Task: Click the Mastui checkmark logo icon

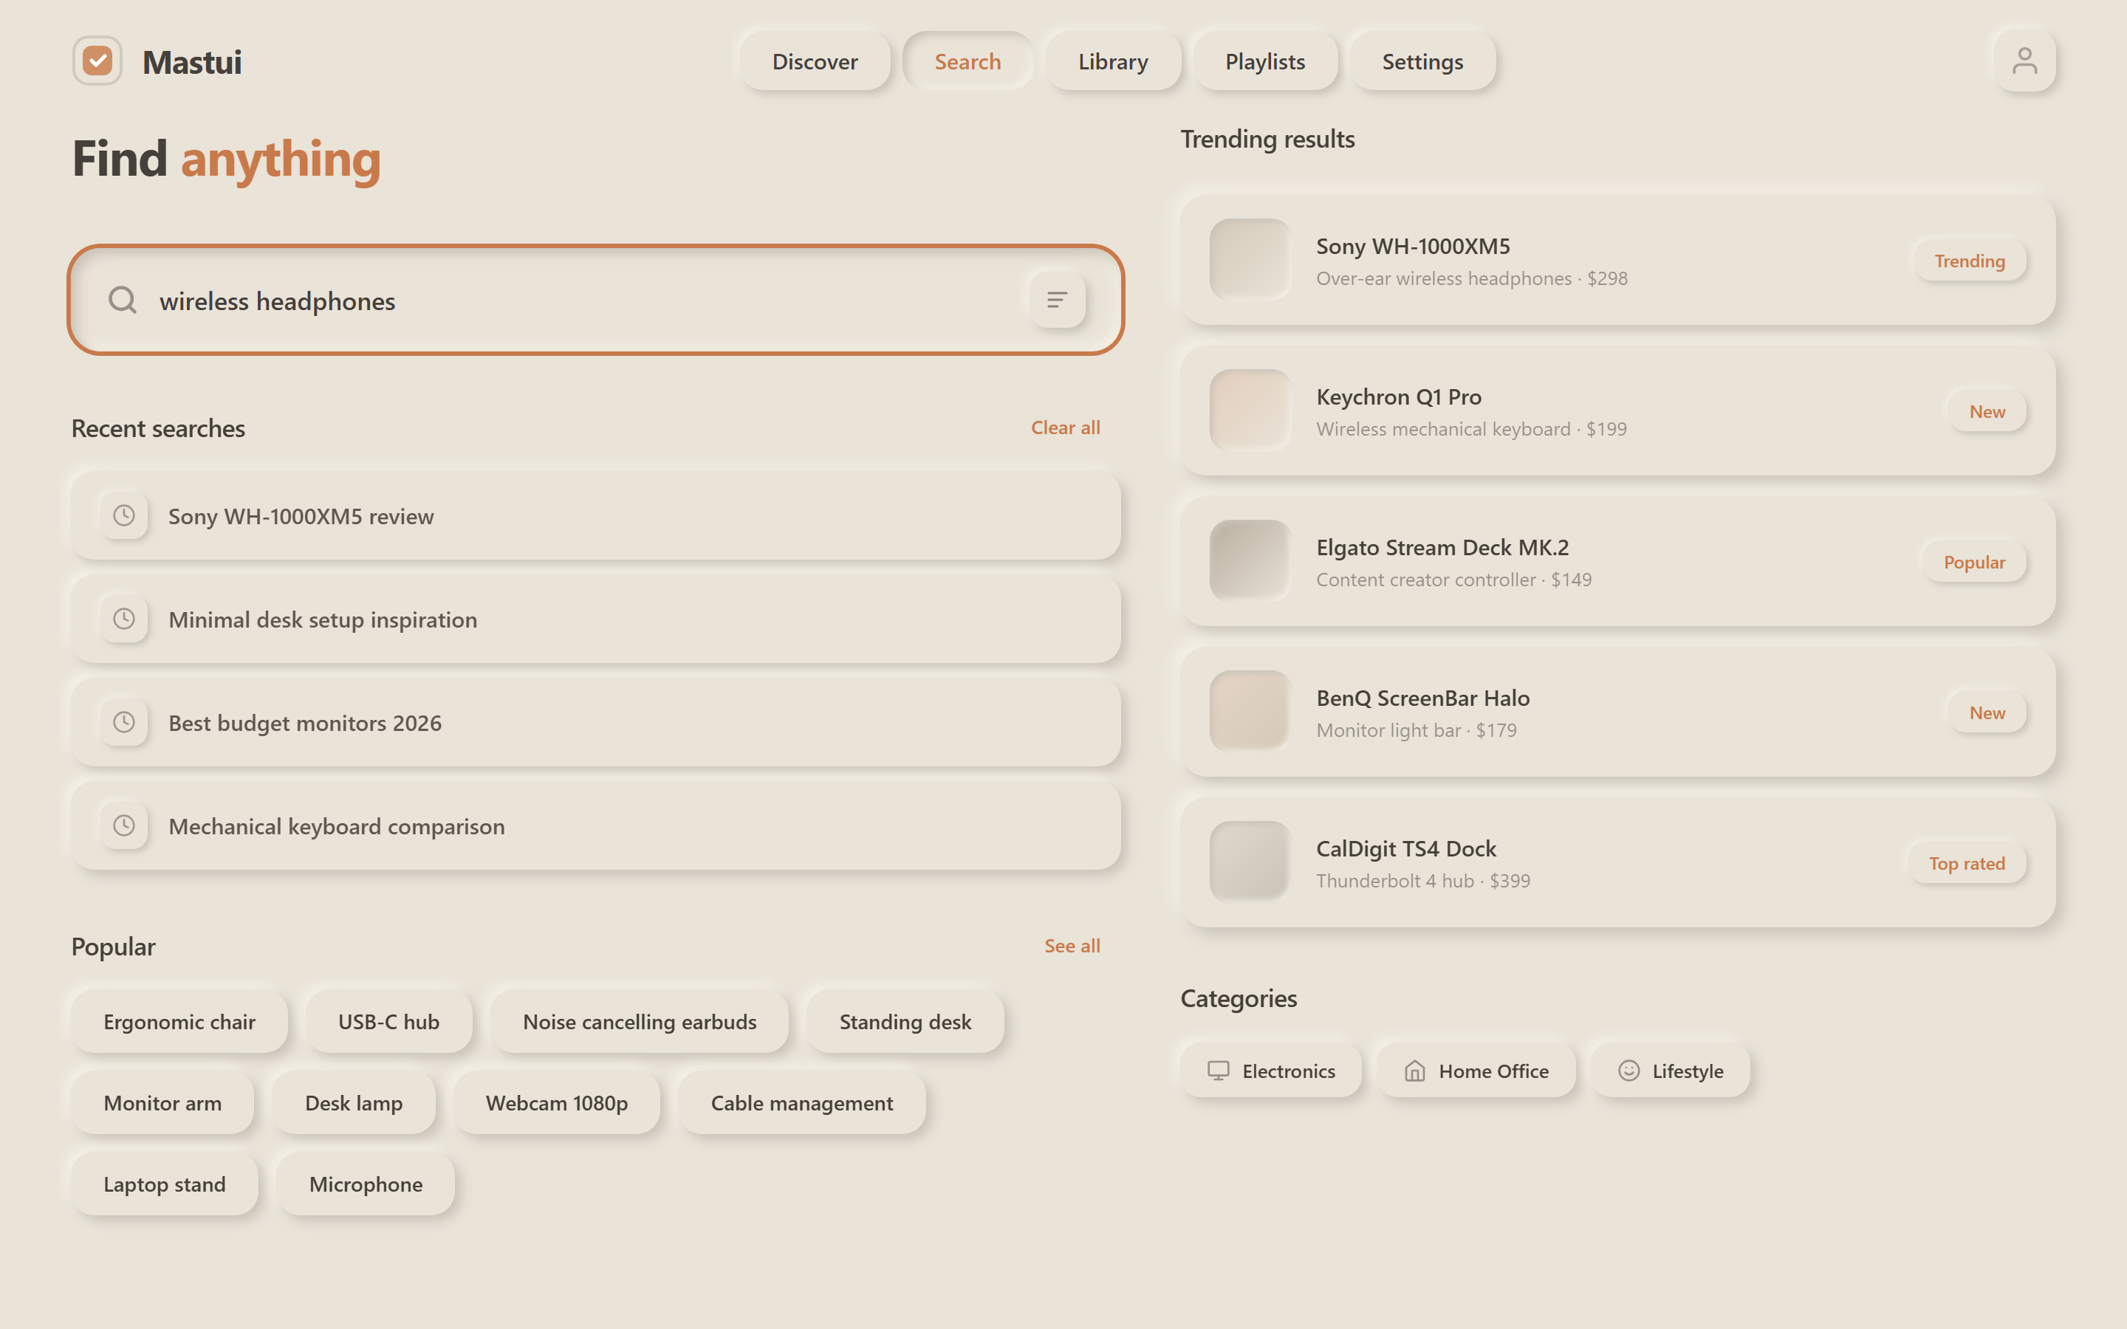Action: tap(97, 61)
